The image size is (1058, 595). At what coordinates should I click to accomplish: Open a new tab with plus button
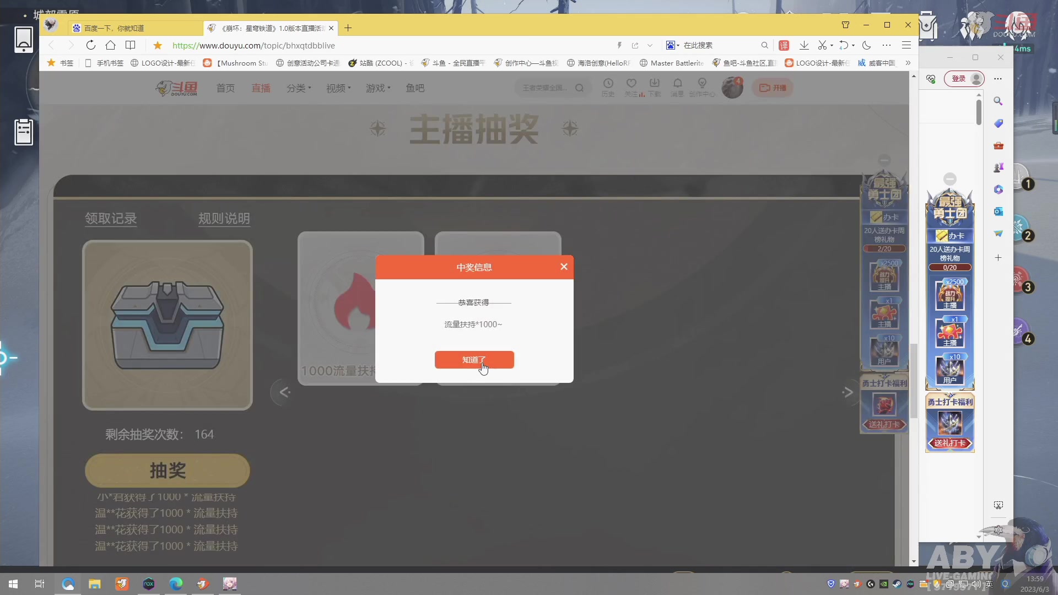348,28
